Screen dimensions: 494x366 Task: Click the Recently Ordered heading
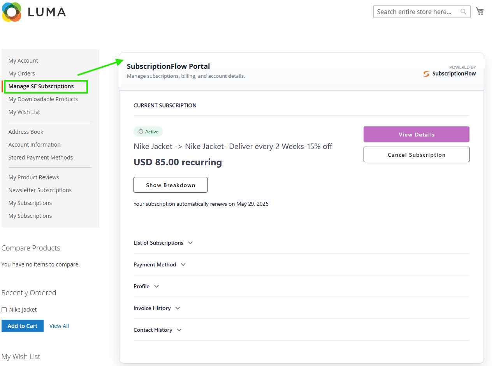pos(29,293)
